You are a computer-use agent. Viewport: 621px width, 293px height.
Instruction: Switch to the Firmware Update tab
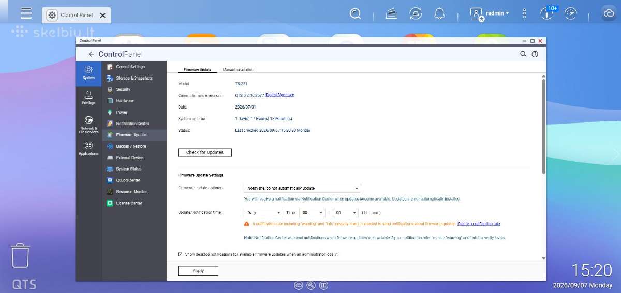(197, 69)
